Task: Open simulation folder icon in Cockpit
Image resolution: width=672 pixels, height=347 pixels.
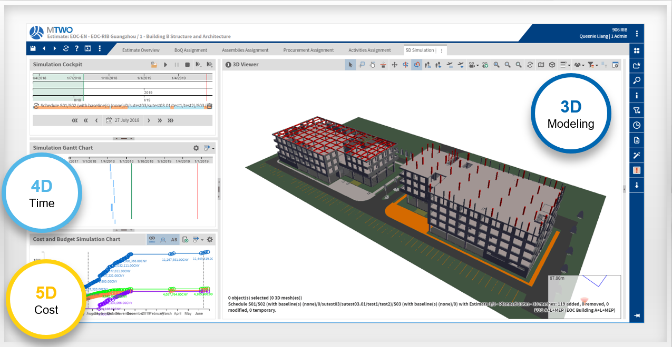Action: click(x=154, y=65)
